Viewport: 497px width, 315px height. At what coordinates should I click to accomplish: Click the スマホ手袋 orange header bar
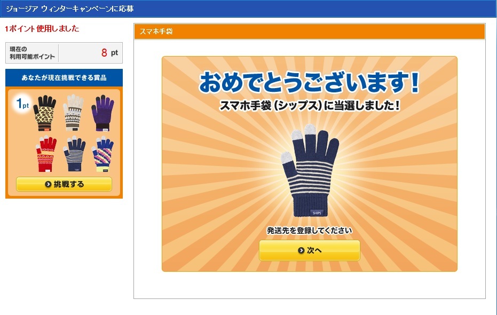(x=310, y=31)
